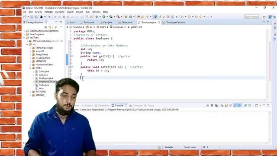Click the Employee class breadcrumb segment
277x156 pixels.
(116, 27)
